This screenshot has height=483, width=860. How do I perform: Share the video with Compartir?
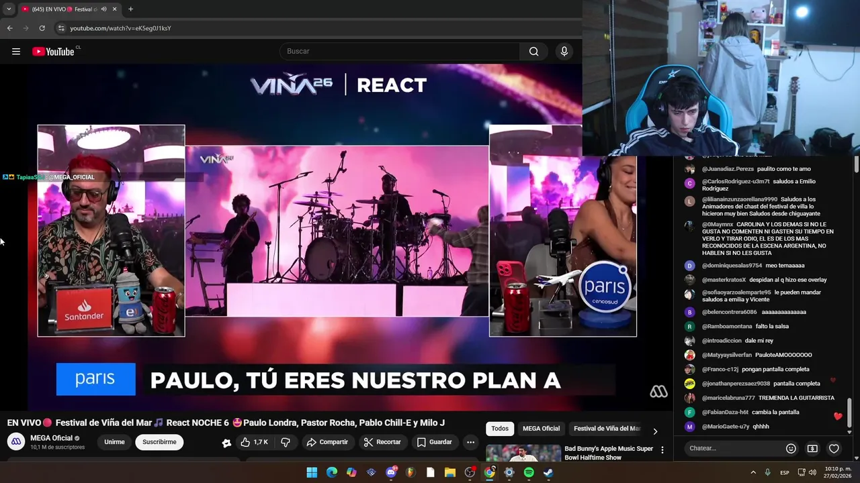327,442
